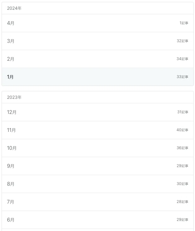Click the 2024年 section header
The image size is (195, 231).
coord(14,8)
